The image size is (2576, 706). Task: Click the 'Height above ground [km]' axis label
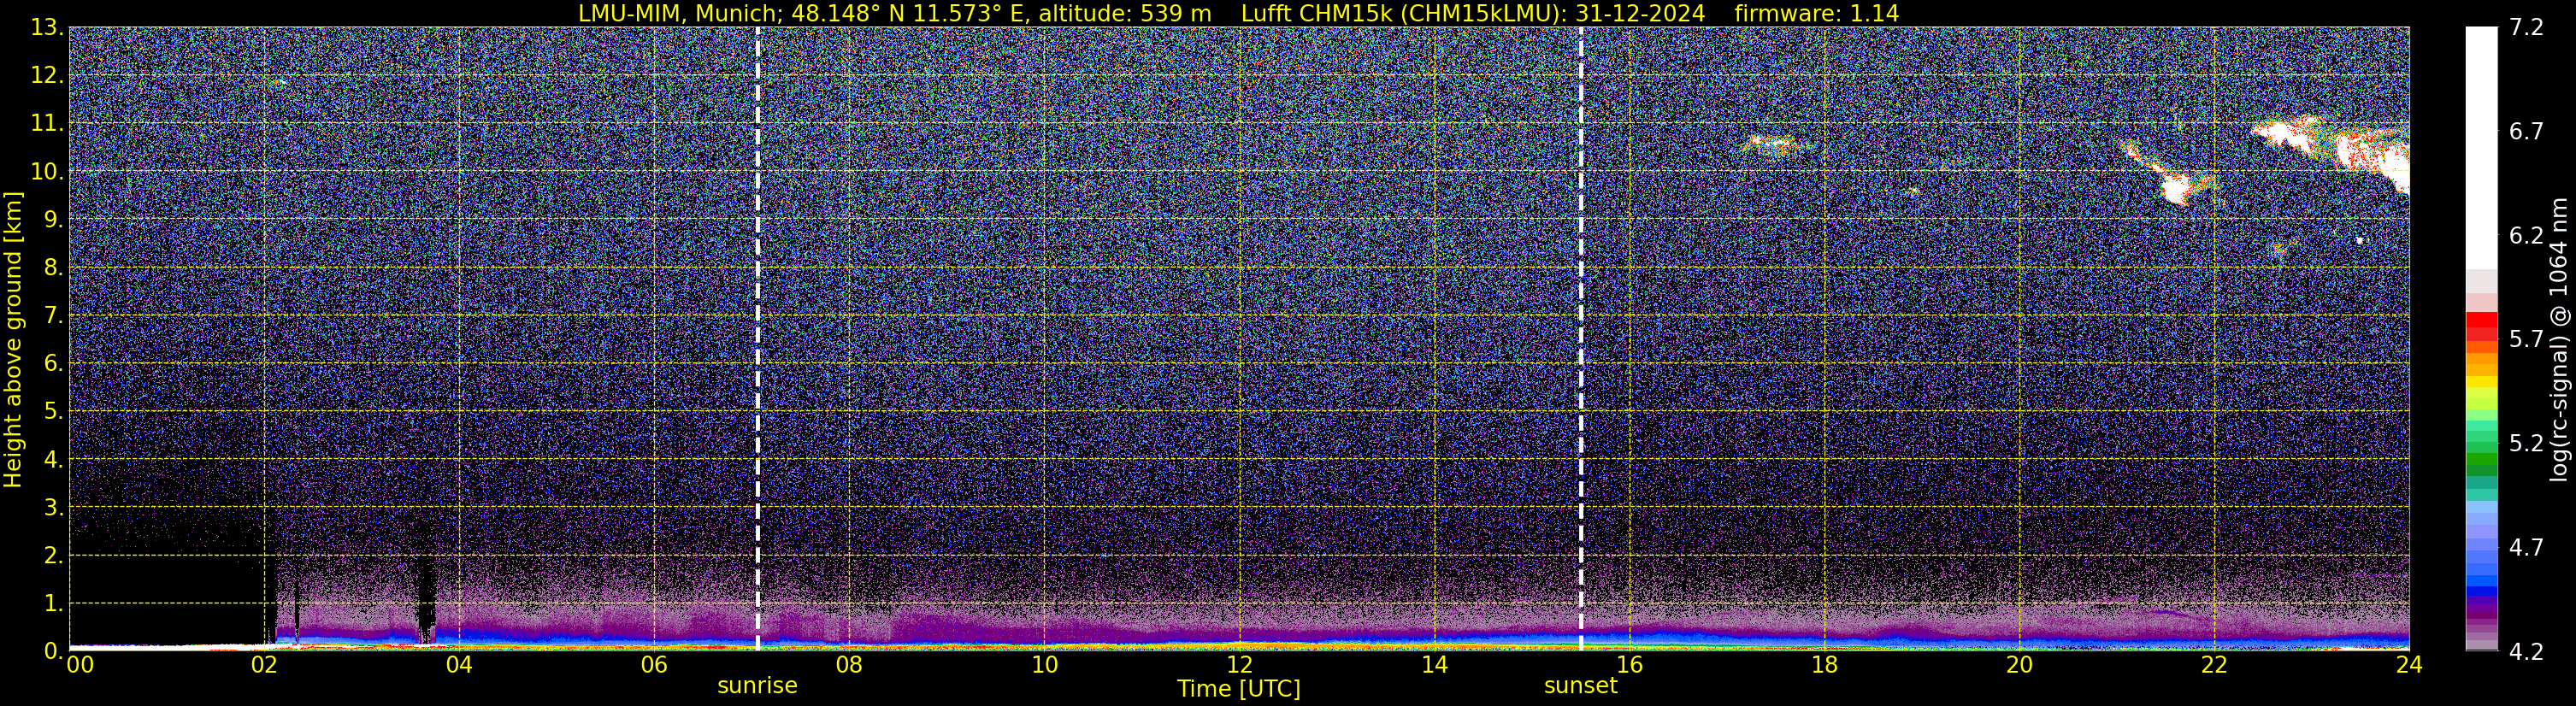pos(13,339)
